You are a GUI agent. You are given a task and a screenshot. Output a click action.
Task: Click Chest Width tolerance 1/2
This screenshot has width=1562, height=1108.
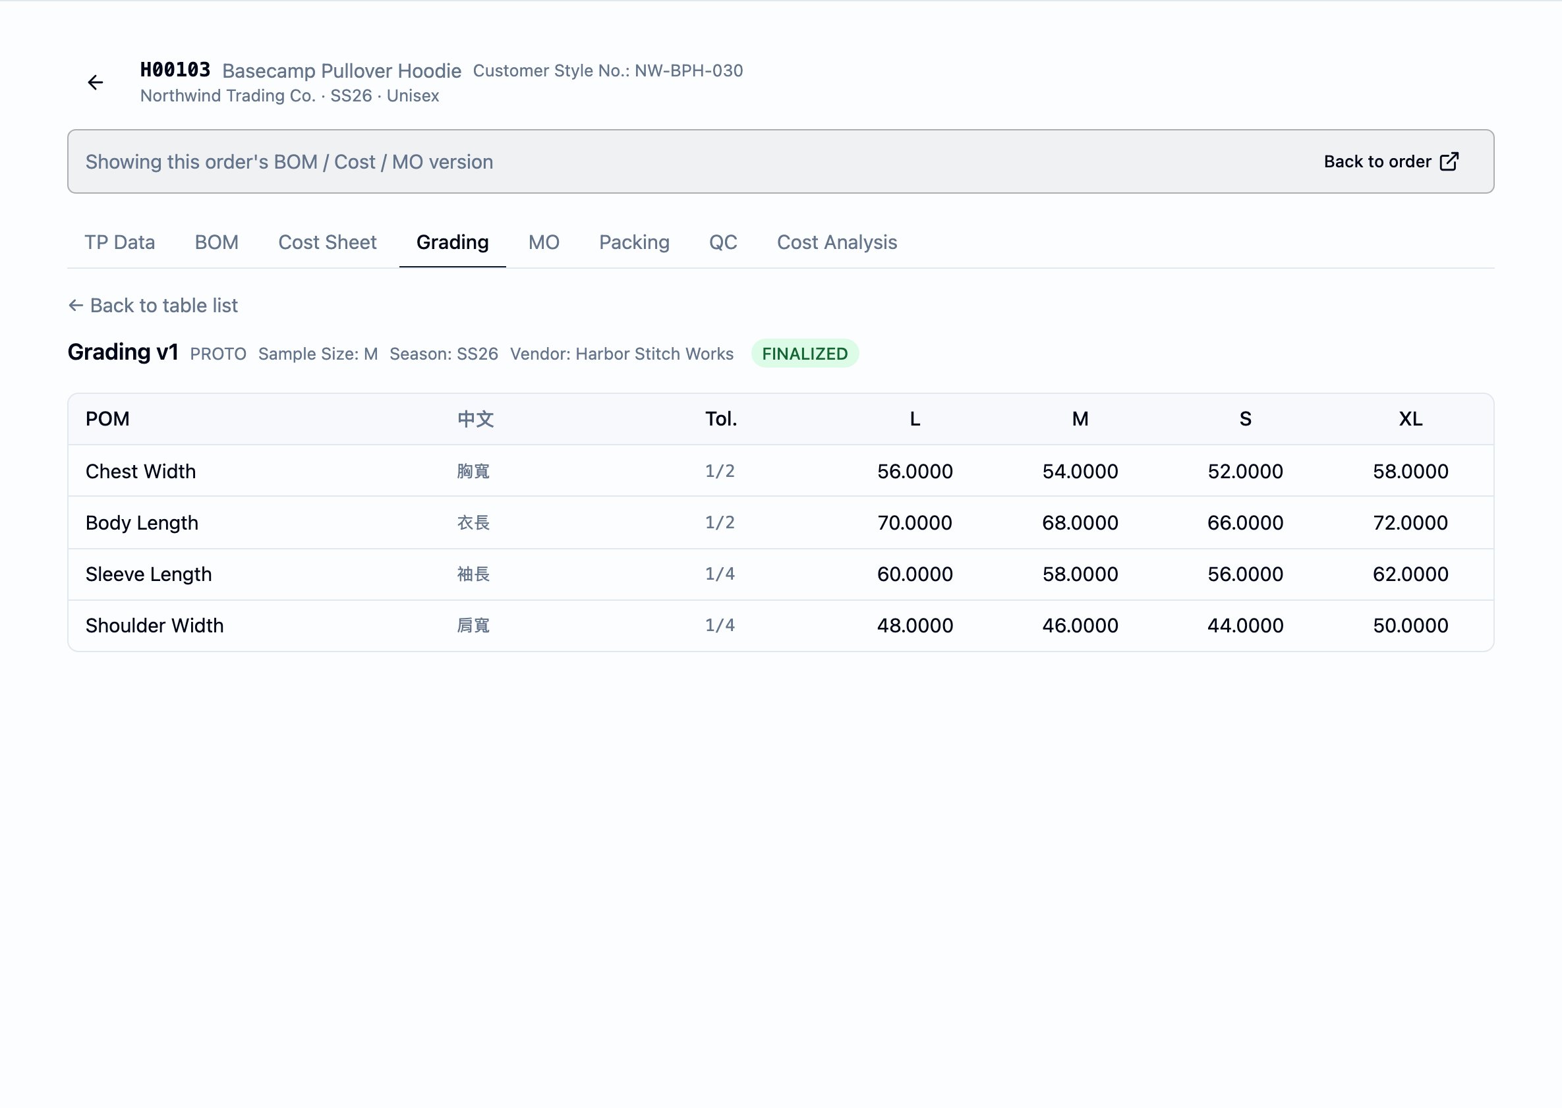coord(720,471)
